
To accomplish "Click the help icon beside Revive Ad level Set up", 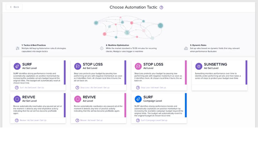I will pos(77,120).
